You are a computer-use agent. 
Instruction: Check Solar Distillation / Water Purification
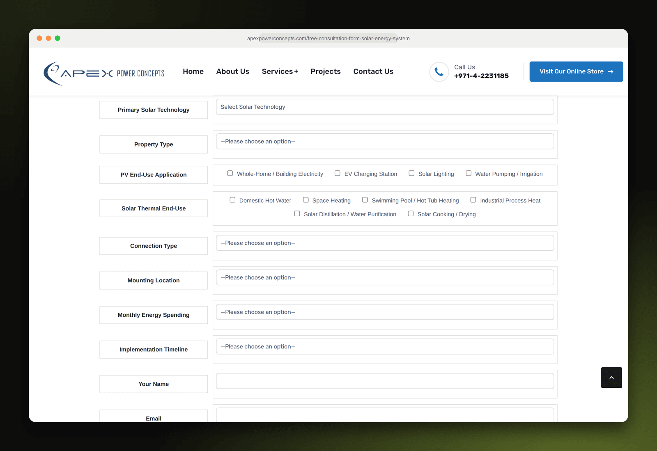tap(297, 214)
